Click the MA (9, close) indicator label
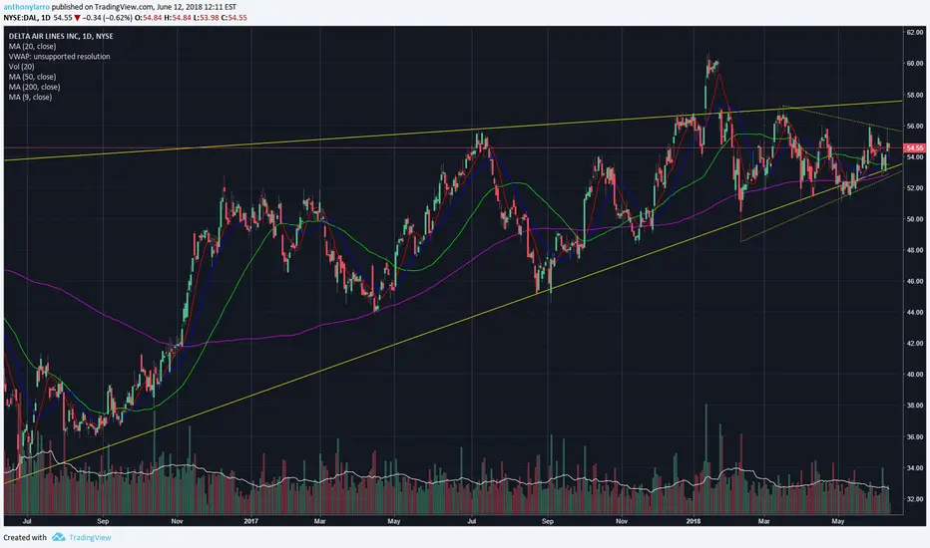The width and height of the screenshot is (930, 548). coord(30,97)
